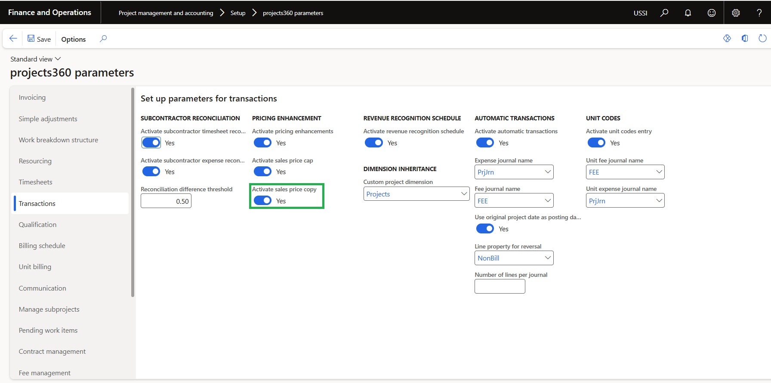771x383 pixels.
Task: Disable Activate revenue recognition schedule toggle
Action: (373, 143)
